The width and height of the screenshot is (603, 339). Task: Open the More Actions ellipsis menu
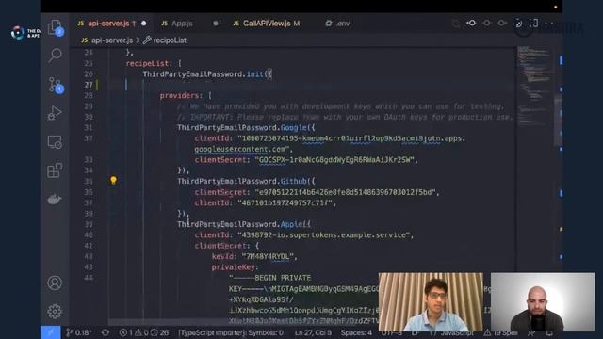pos(549,24)
